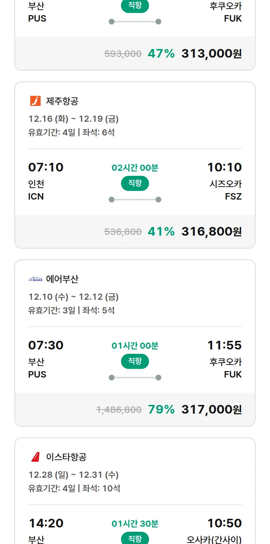
Task: Open the 제주항공 airline name
Action: pyautogui.click(x=62, y=101)
